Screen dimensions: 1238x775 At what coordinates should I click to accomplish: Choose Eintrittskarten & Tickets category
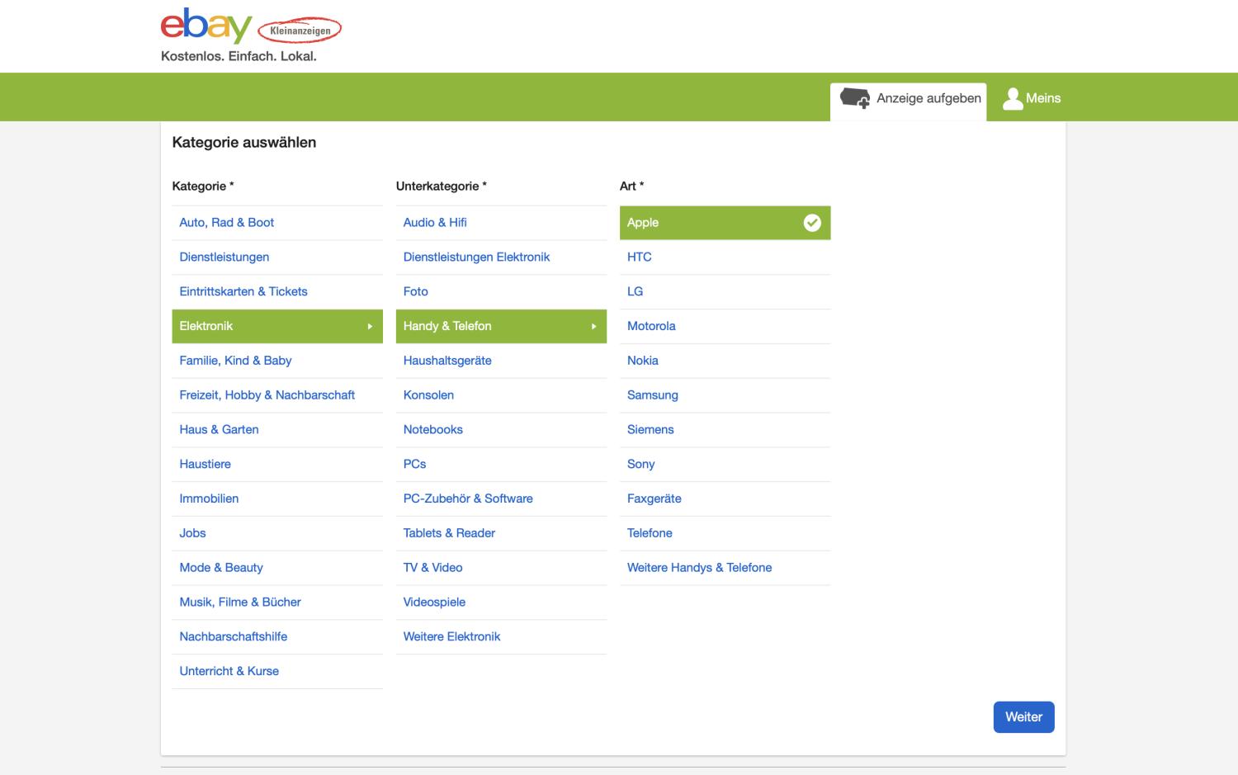277,292
